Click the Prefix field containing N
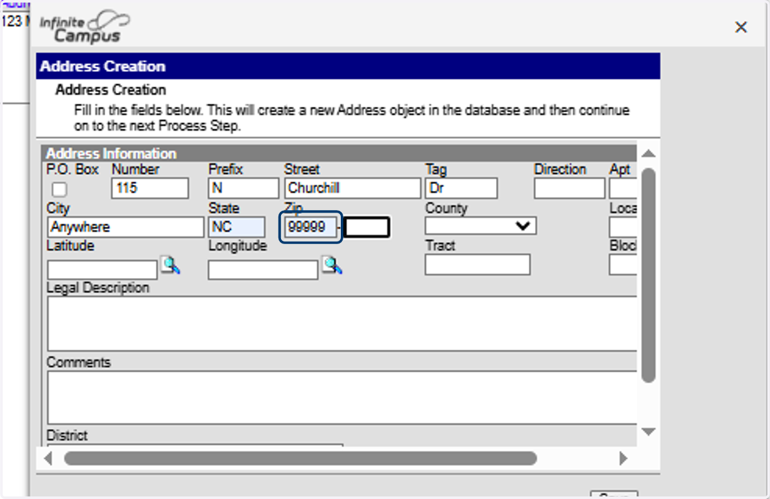 tap(244, 188)
